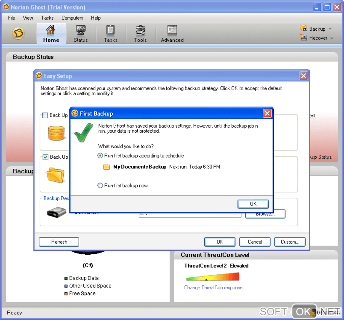Open the Status monitor icon
344x320 pixels.
(x=81, y=30)
